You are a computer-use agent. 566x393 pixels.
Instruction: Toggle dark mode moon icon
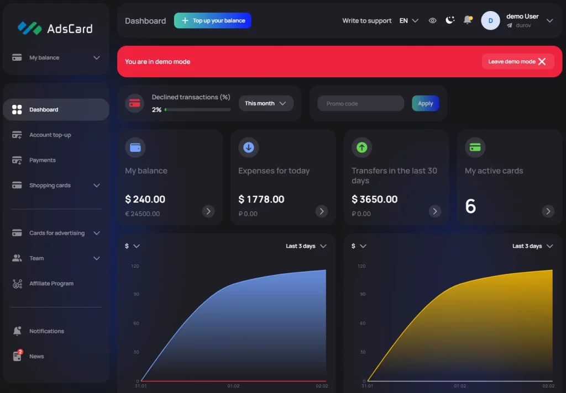[x=450, y=20]
